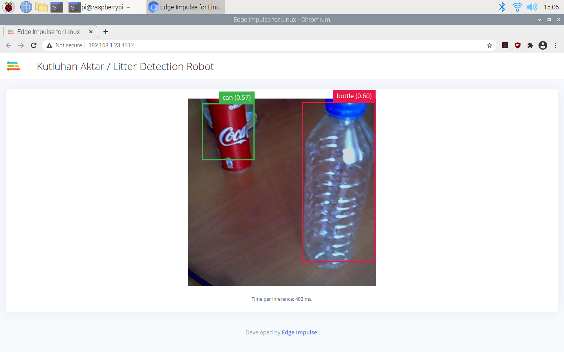Select the Edge Impulse for Linux browser tab

pos(49,32)
